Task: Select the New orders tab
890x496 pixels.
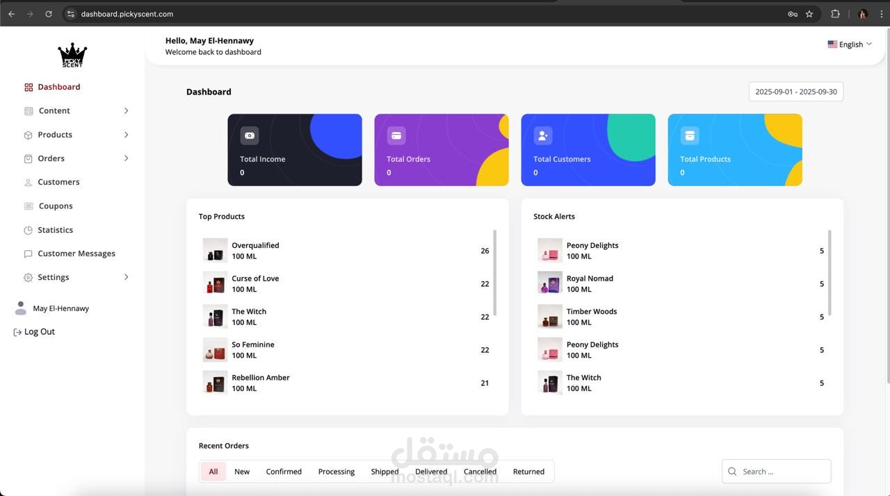Action: point(242,472)
